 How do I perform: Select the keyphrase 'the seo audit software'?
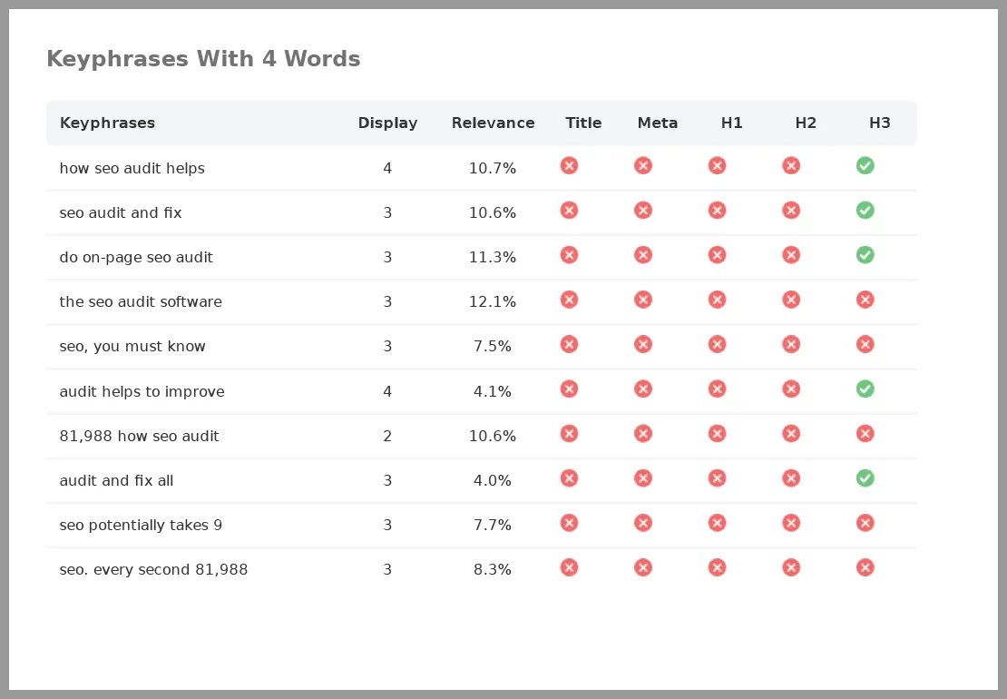[x=141, y=302]
